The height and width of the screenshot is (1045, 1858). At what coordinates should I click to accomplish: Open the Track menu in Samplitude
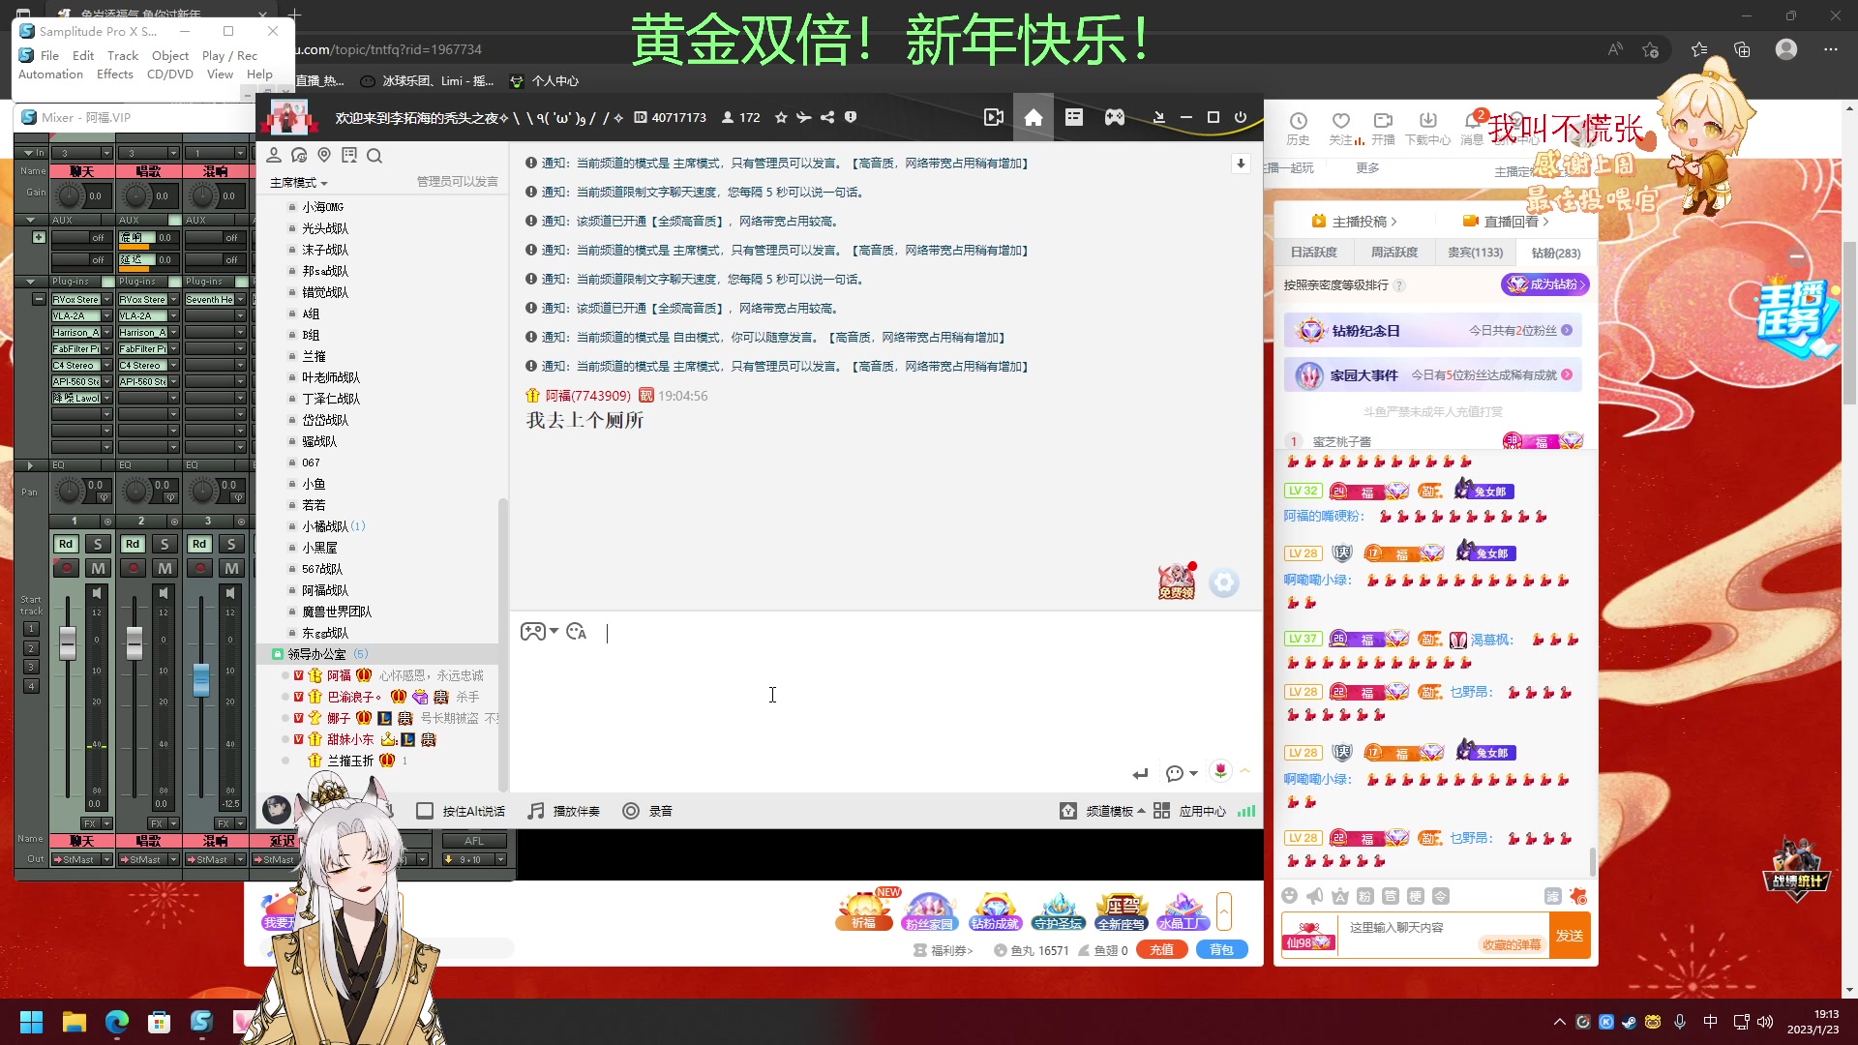click(123, 55)
